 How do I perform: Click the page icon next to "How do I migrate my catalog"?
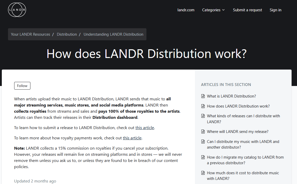(203, 157)
